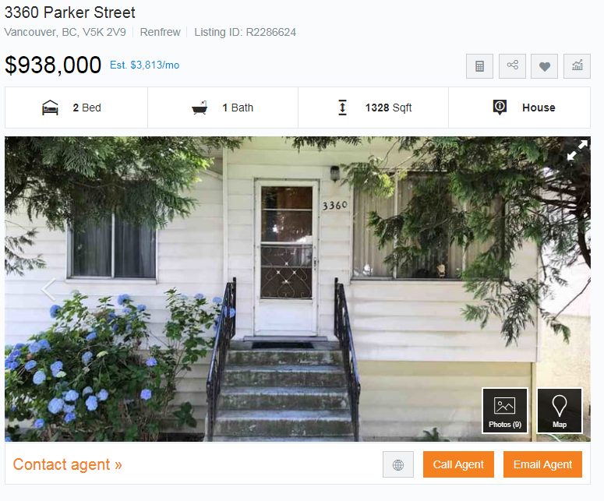Click the Call Agent button
Screen dimensions: 604x501
(x=458, y=464)
